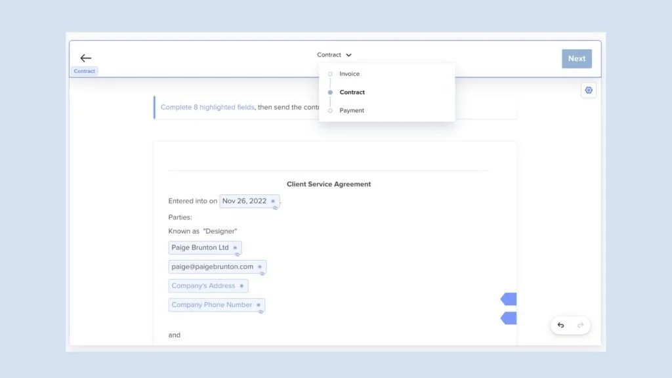Click the lower blue bookmark tag on the right edge
The width and height of the screenshot is (672, 378).
click(x=509, y=318)
